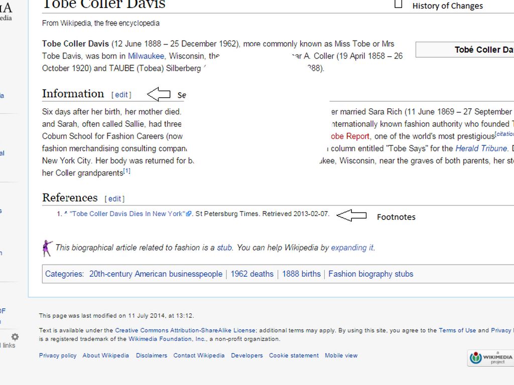Open Creative Commons Attribution-ShareAlike License link
This screenshot has width=514, height=385.
pos(185,330)
